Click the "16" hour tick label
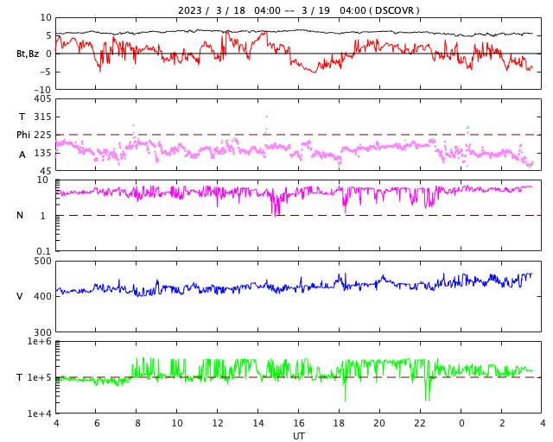553x442 pixels. click(x=299, y=423)
